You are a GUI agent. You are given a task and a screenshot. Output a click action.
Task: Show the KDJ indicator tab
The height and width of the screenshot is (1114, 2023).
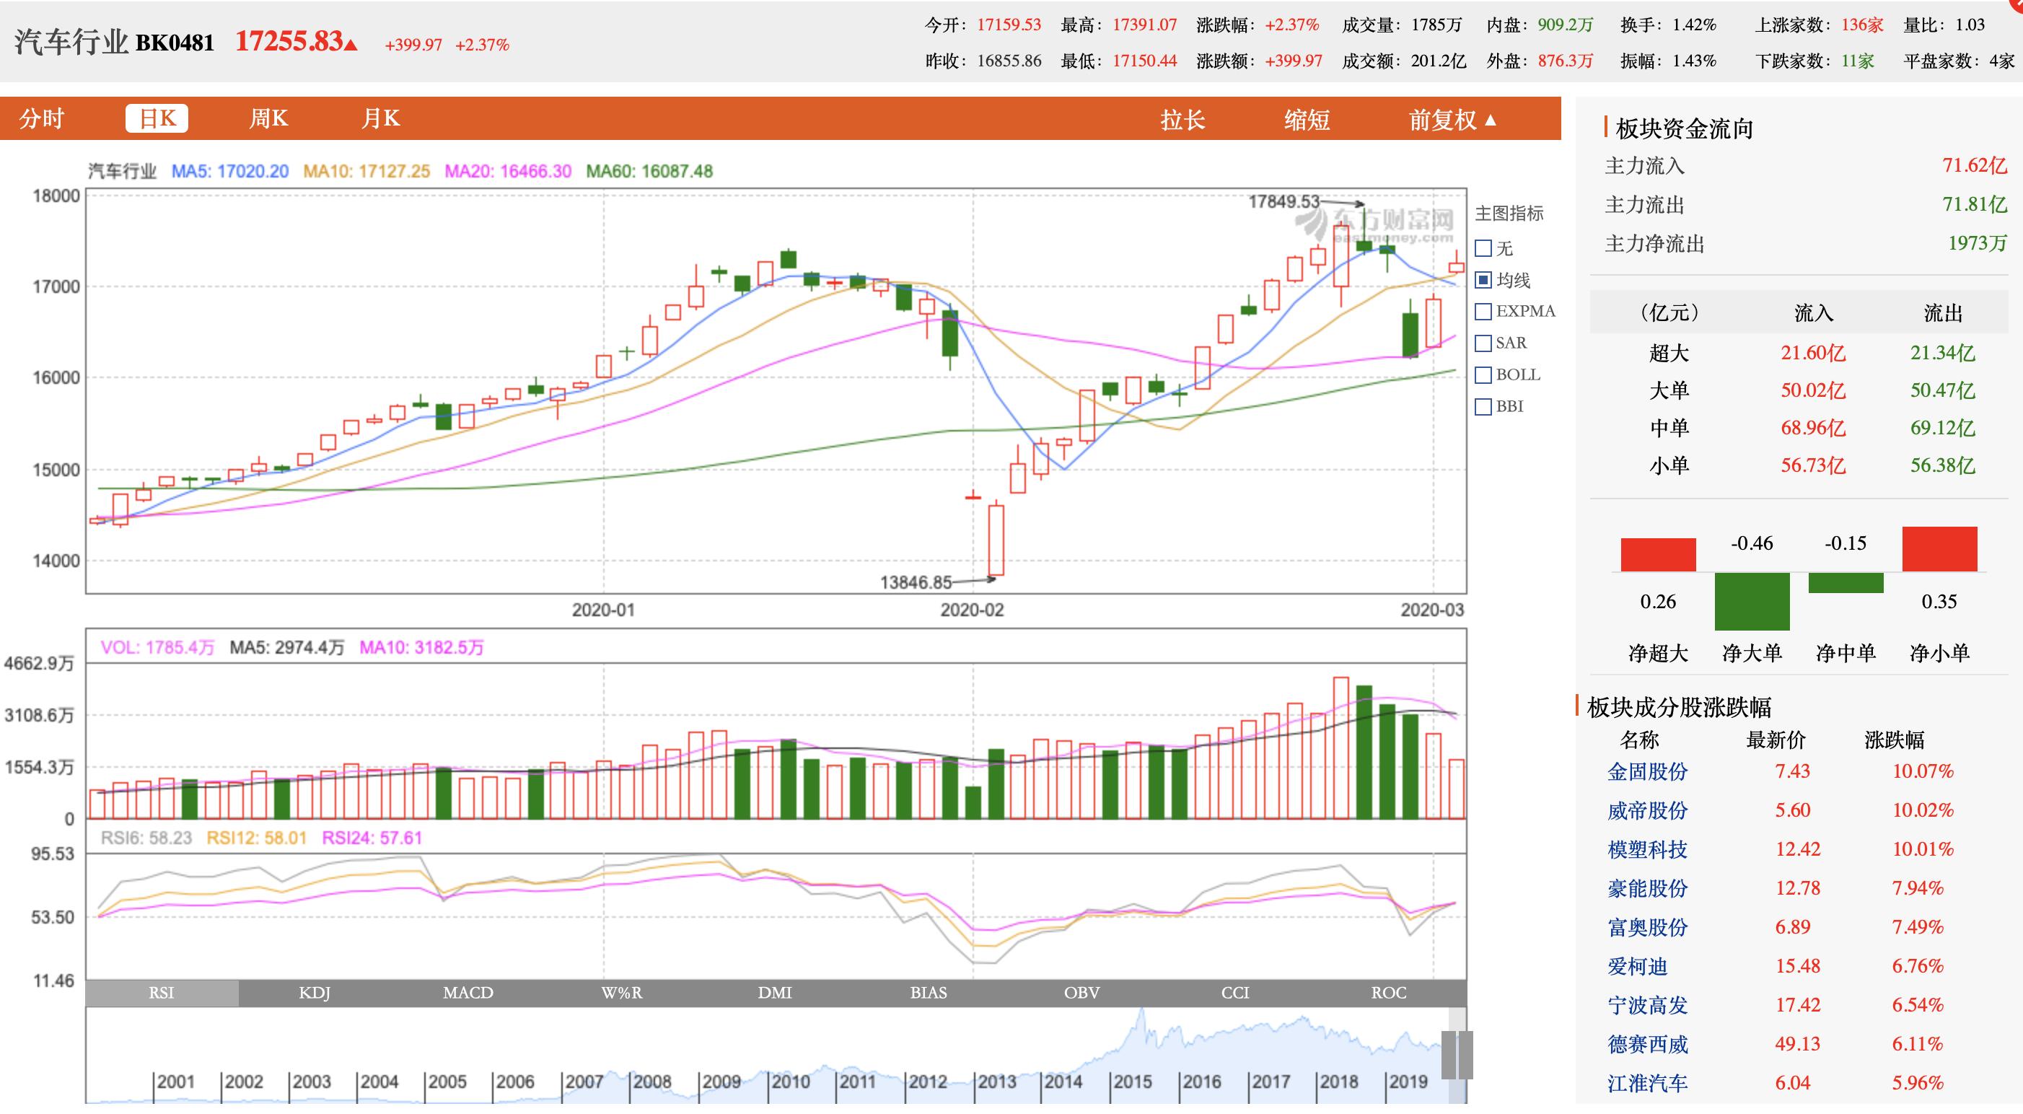click(314, 993)
